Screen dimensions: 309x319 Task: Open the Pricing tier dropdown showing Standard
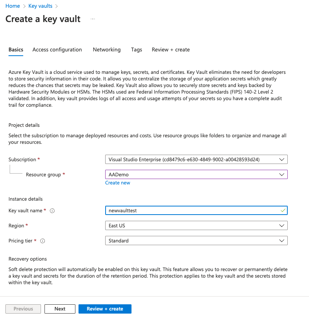(196, 241)
